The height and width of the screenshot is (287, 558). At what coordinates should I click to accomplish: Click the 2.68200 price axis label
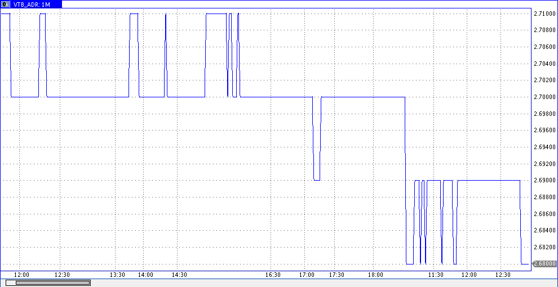544,247
